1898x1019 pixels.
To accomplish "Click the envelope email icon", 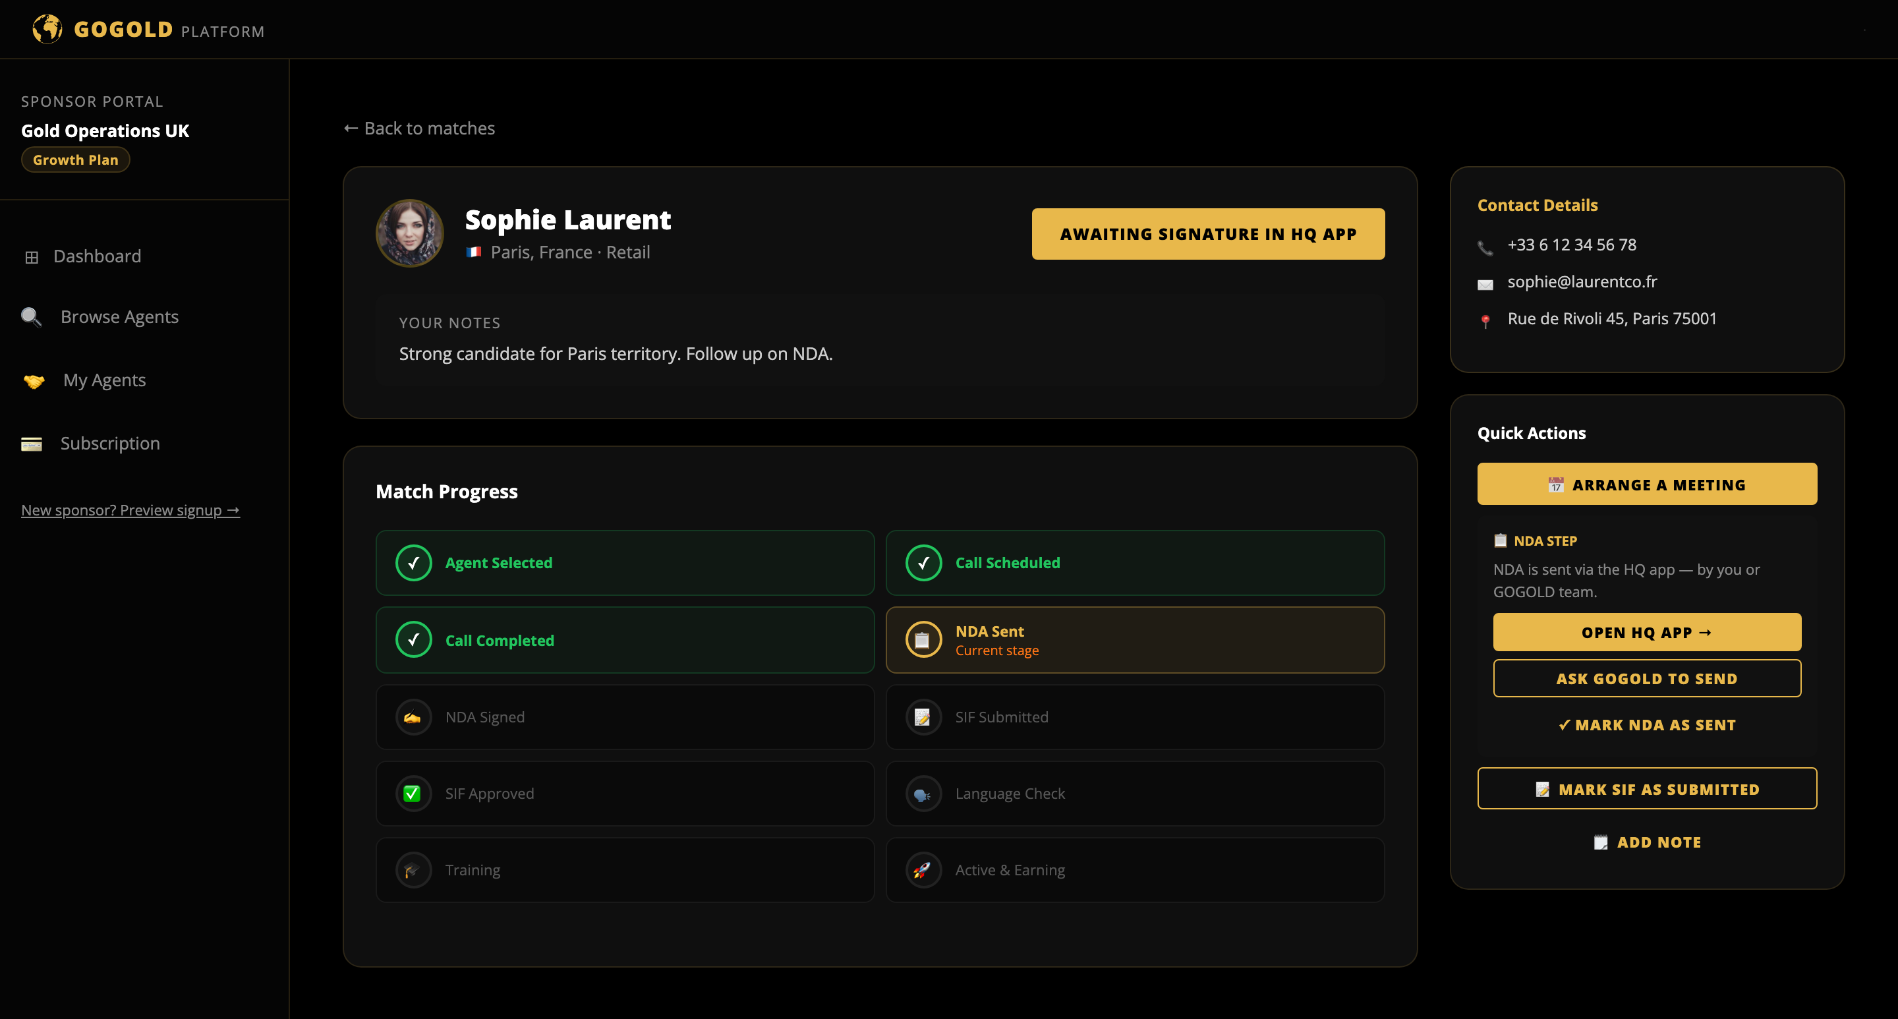I will coord(1485,284).
